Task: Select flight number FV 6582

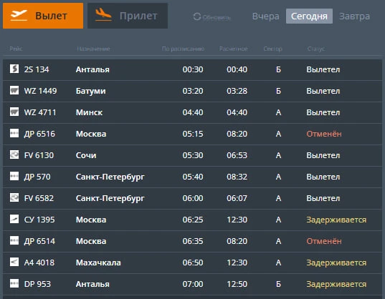Action: 39,198
